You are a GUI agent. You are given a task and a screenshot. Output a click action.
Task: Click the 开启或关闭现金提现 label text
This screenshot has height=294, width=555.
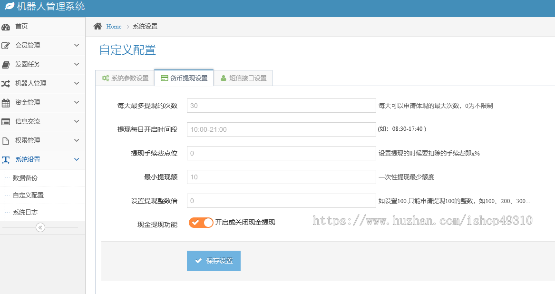[x=245, y=223]
